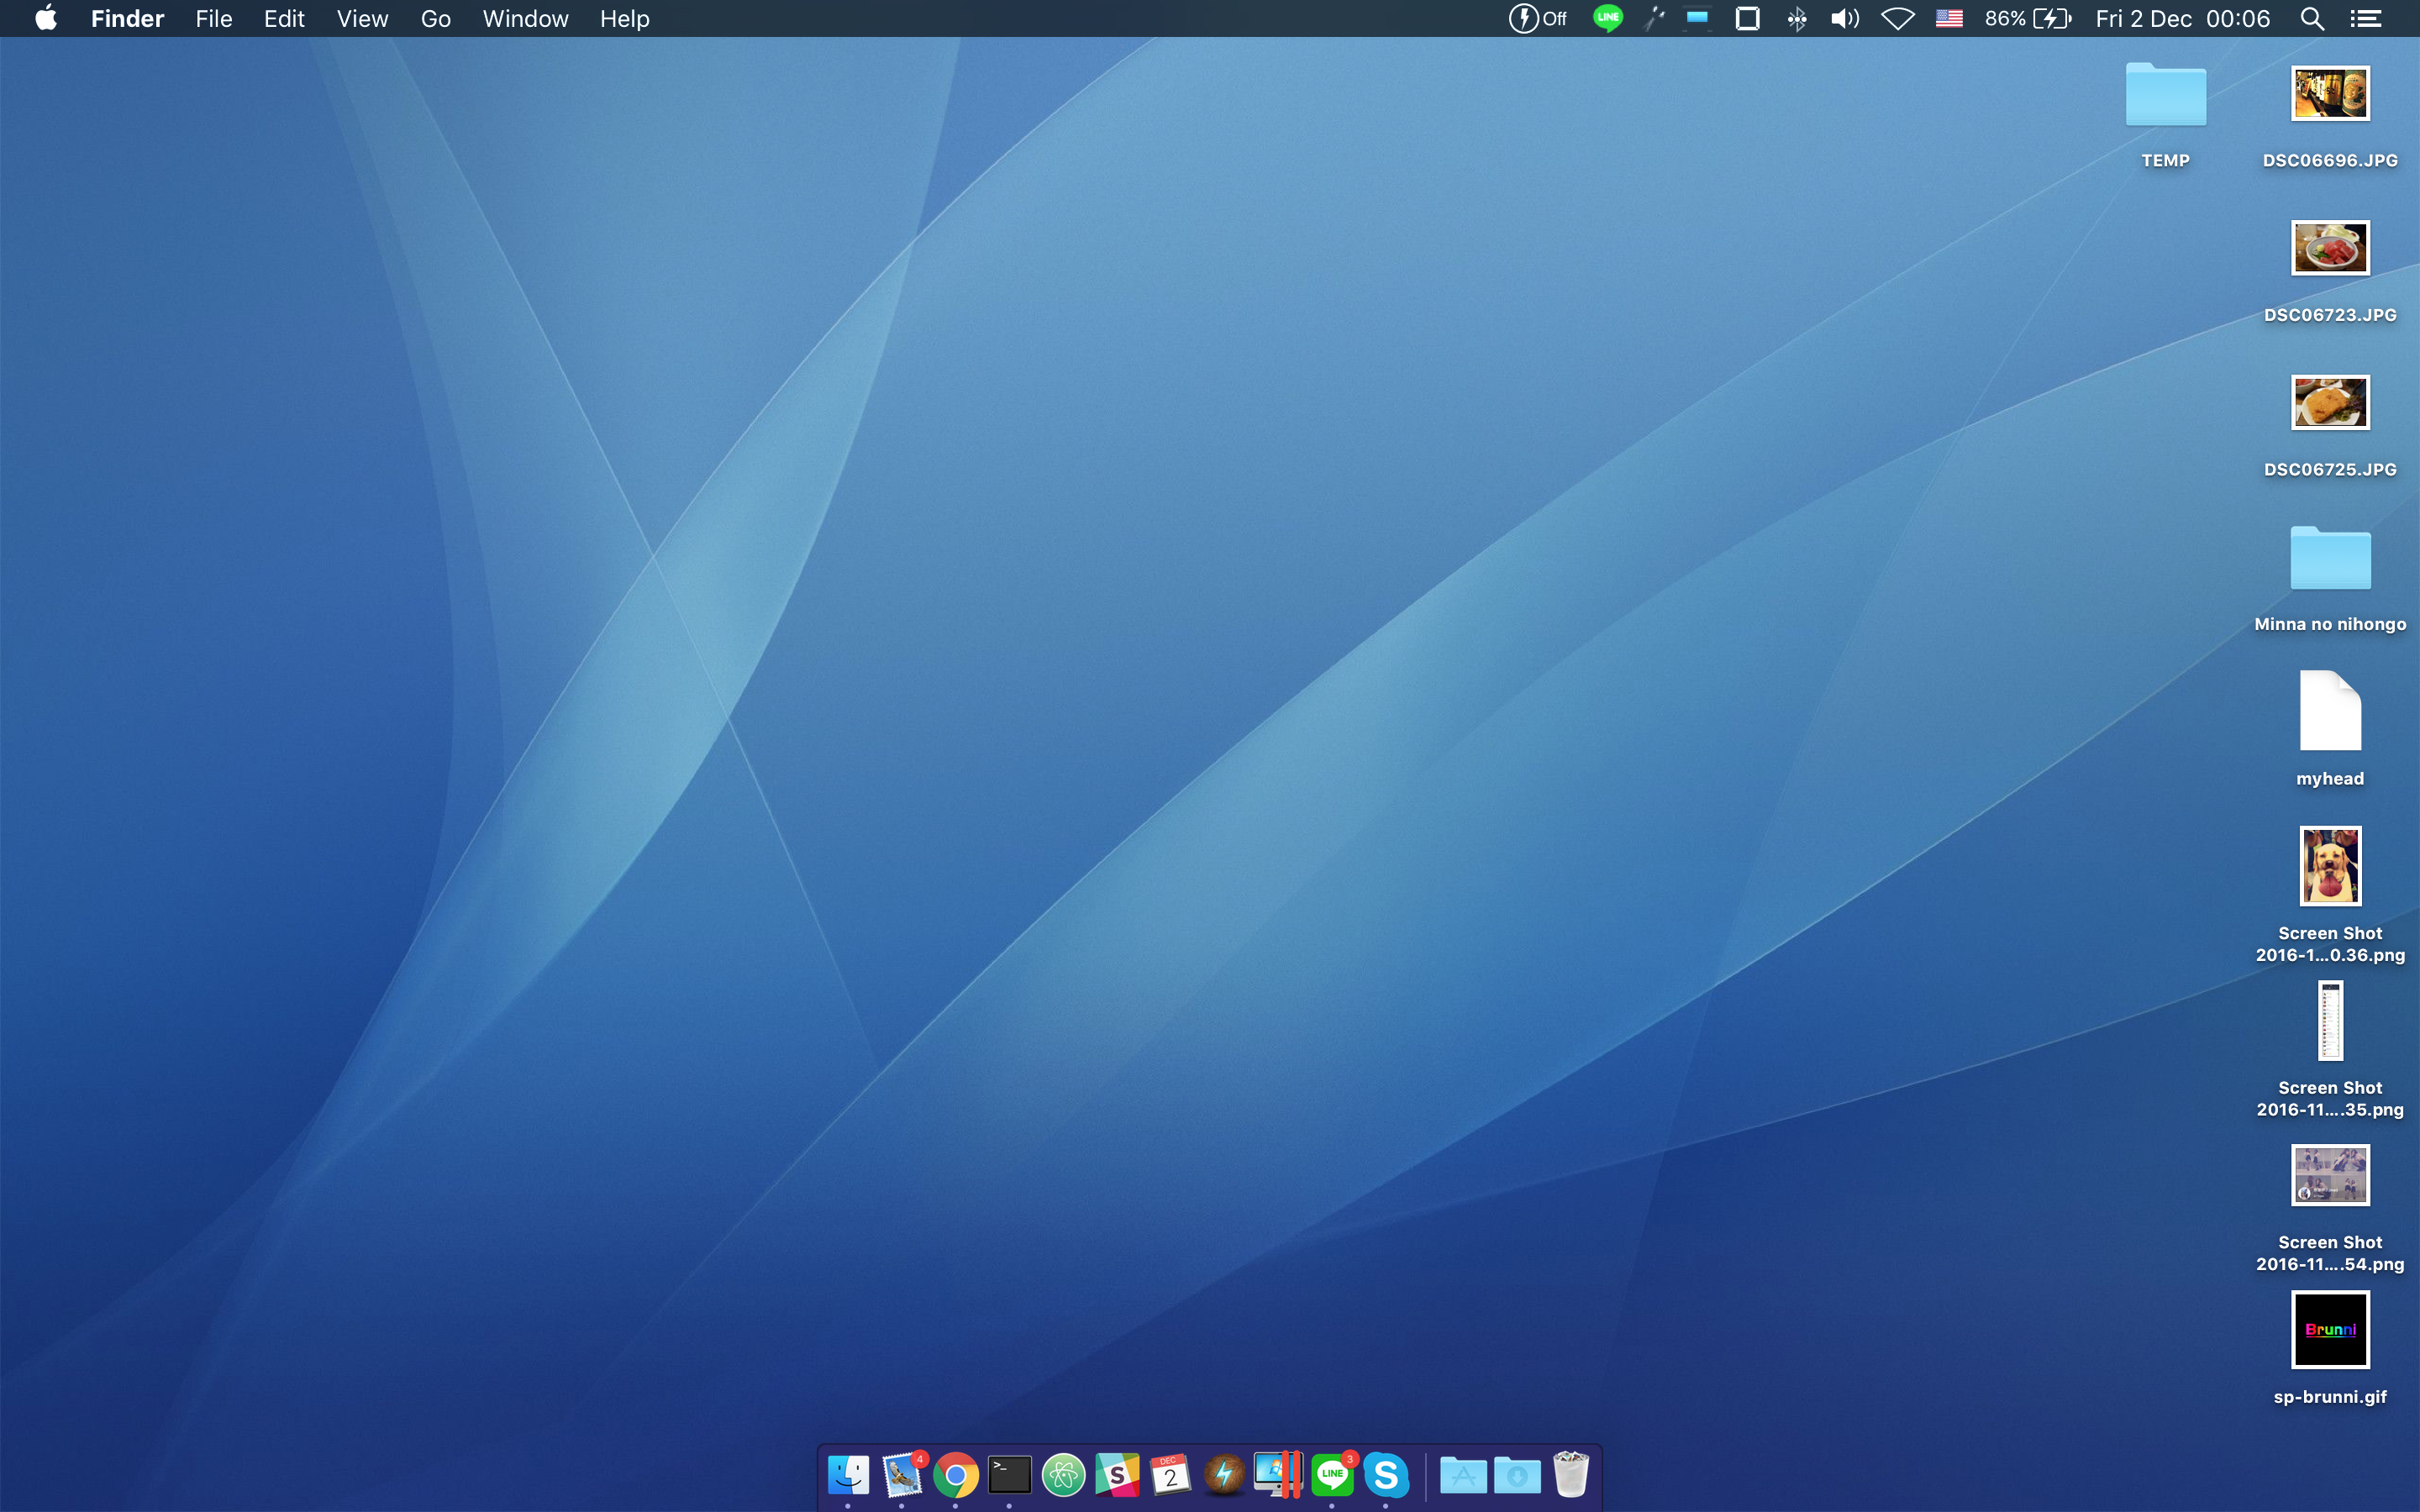This screenshot has width=2420, height=1512.
Task: Open Slack from the Dock
Action: pos(1117,1475)
